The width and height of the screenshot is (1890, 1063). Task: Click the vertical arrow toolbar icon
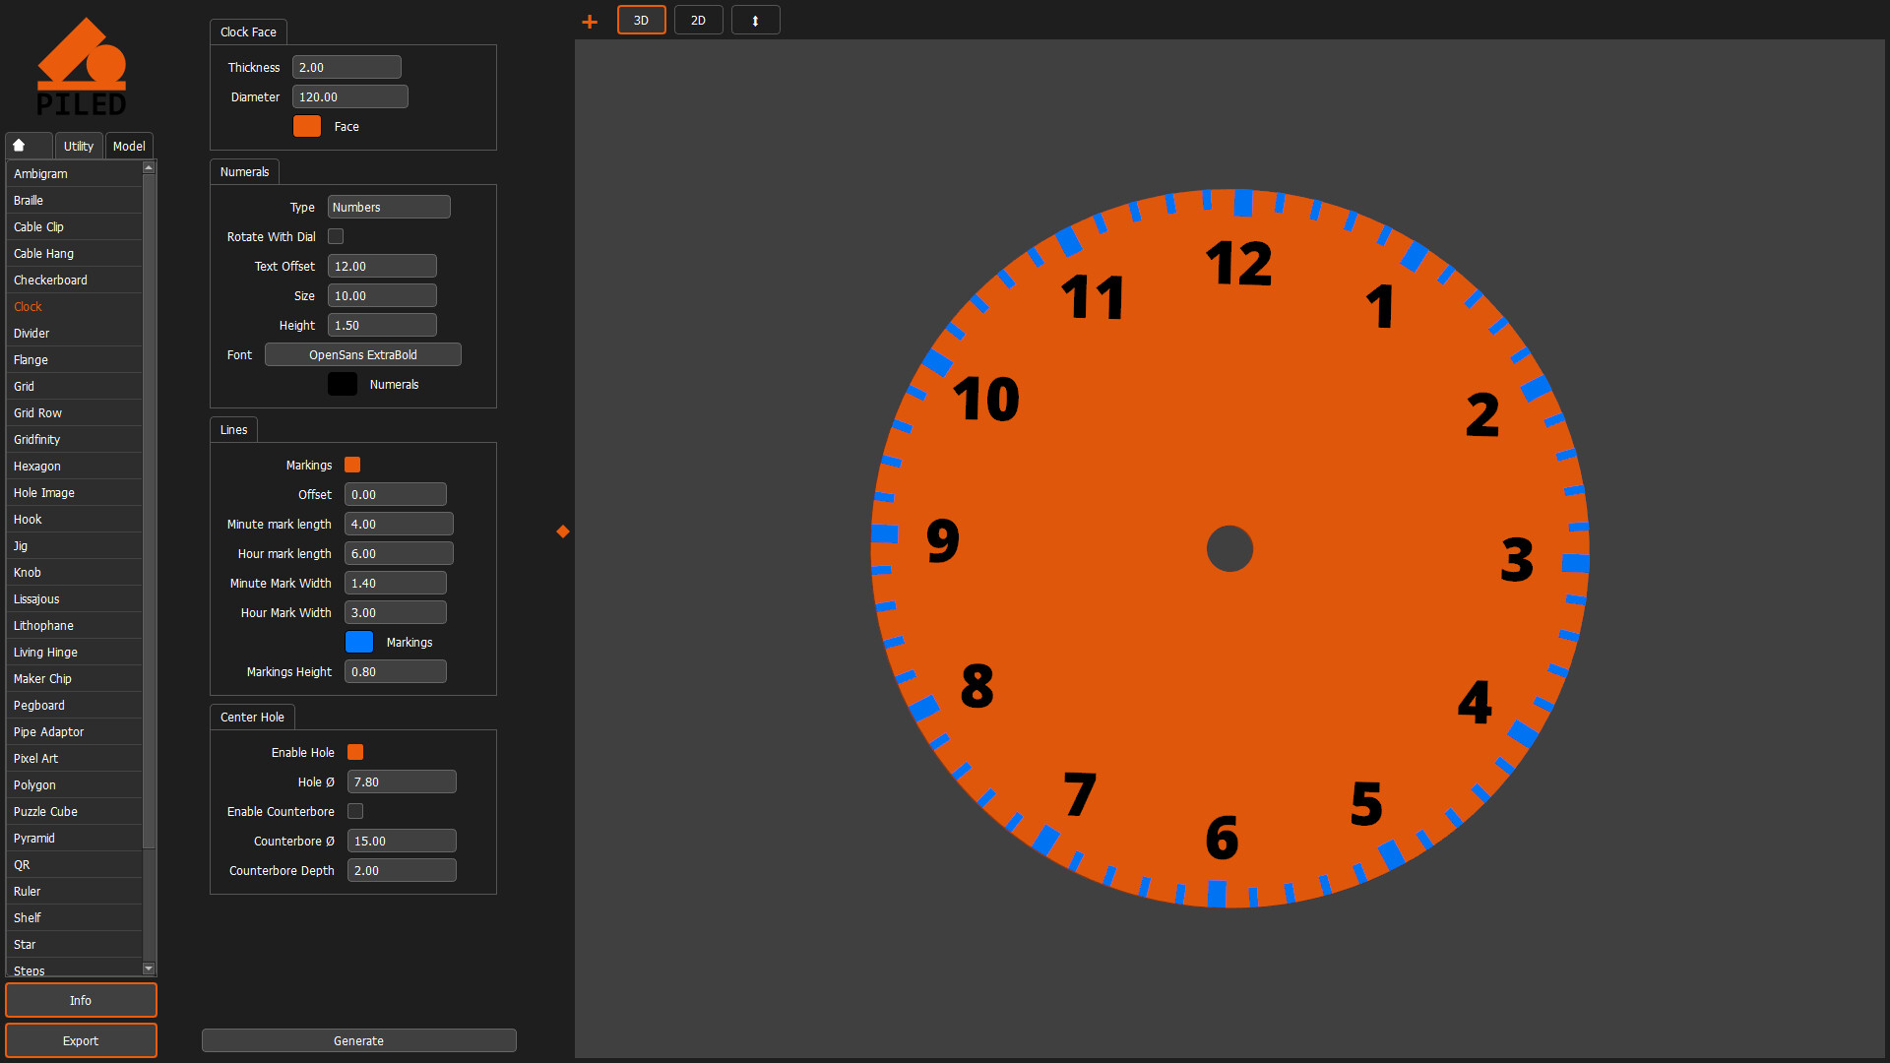[x=755, y=20]
